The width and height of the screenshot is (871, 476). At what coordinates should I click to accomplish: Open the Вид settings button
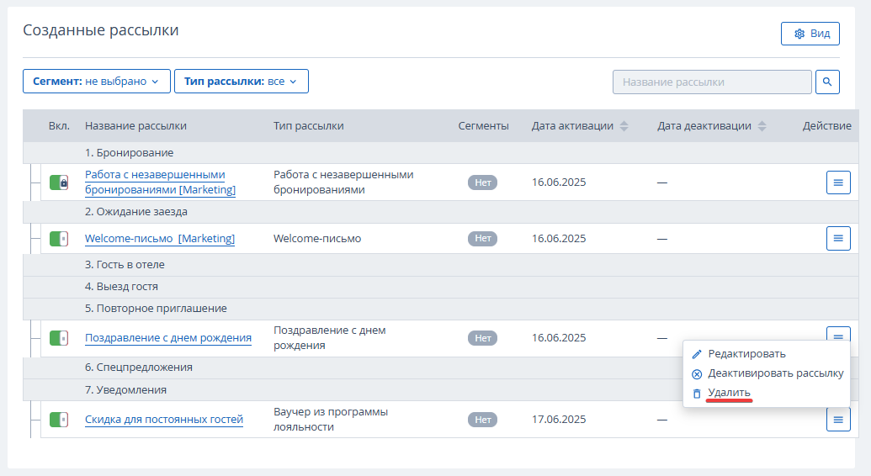click(x=810, y=34)
